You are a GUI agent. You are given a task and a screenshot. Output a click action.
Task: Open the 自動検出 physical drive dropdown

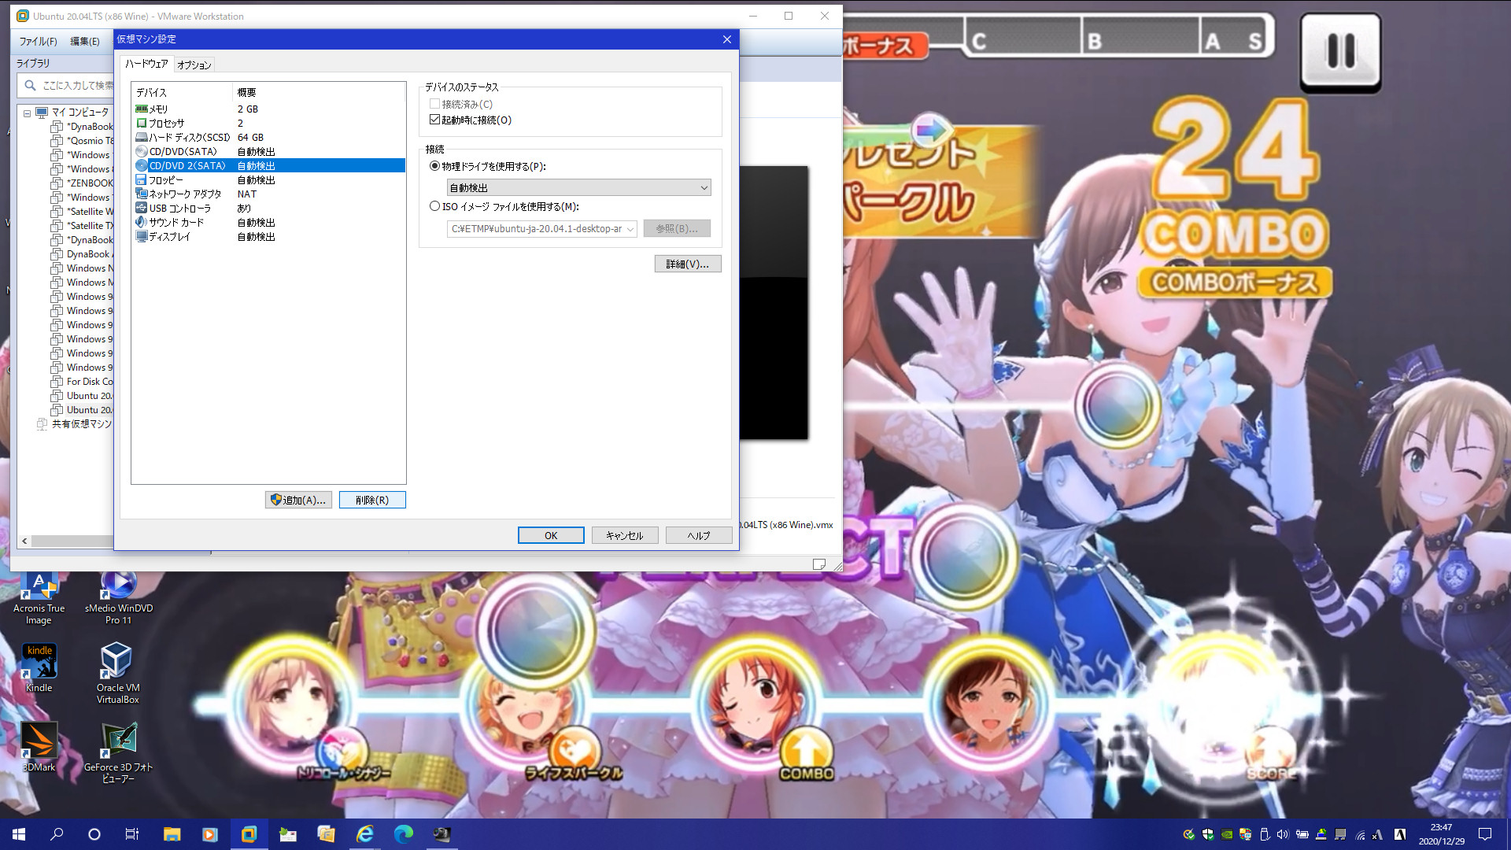click(x=578, y=187)
